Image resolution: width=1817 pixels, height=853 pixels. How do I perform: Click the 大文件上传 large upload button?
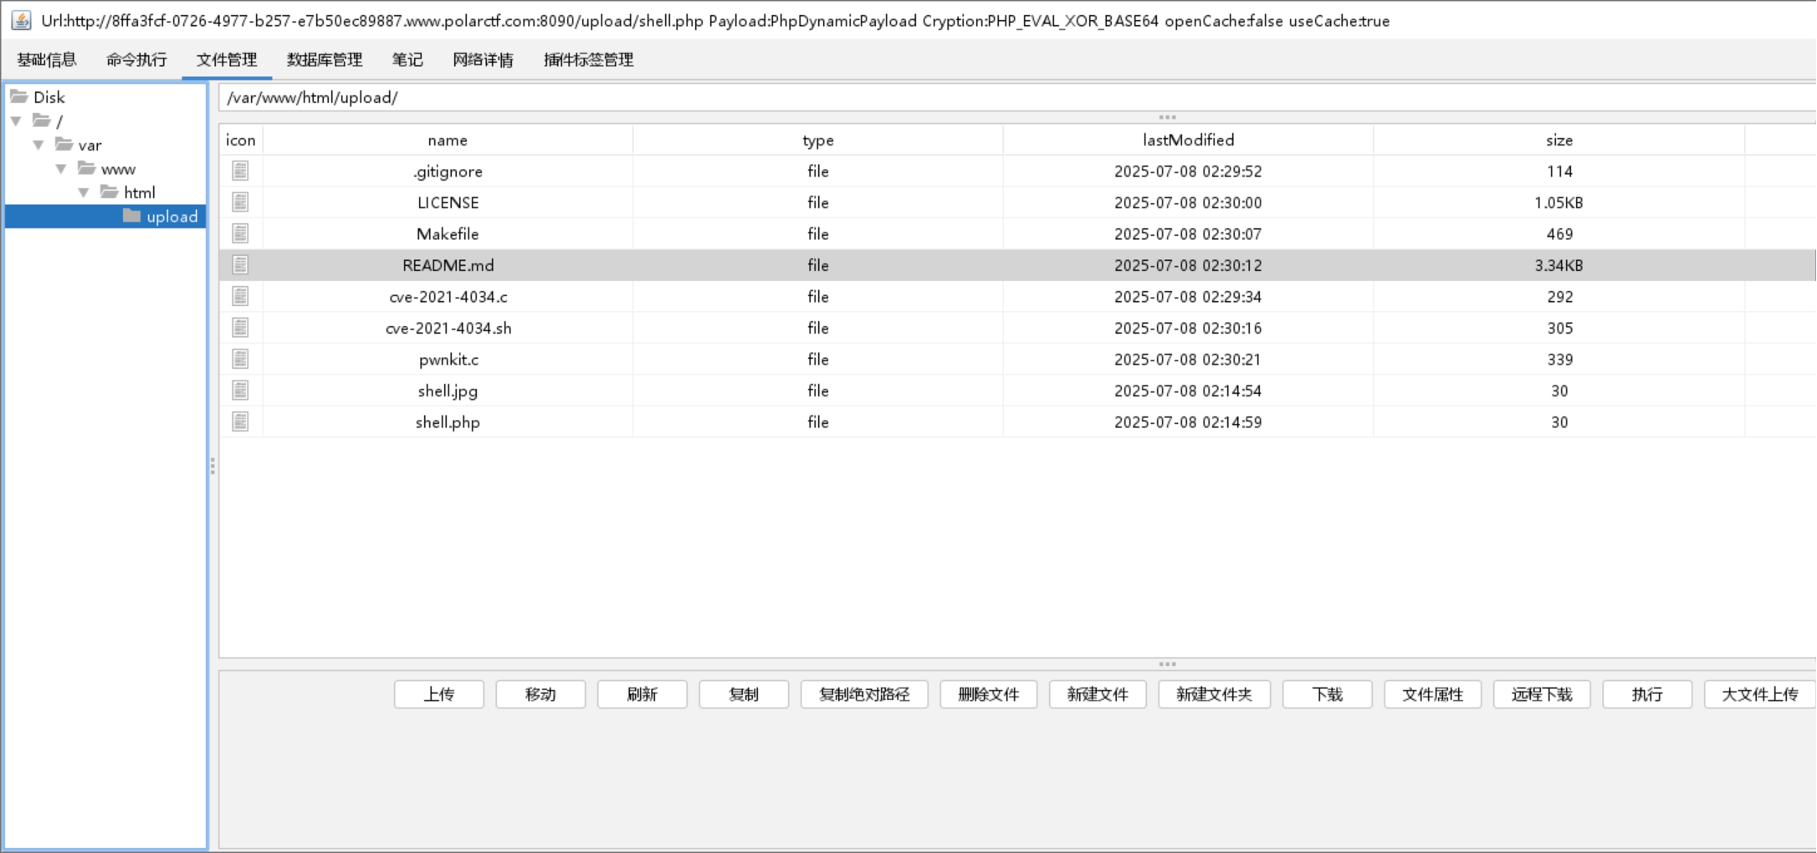coord(1760,694)
